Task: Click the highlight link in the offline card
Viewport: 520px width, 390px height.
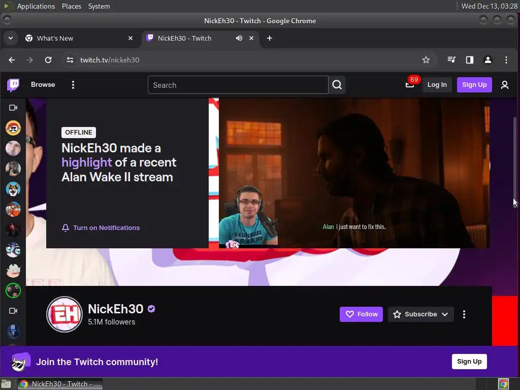Action: pyautogui.click(x=87, y=162)
